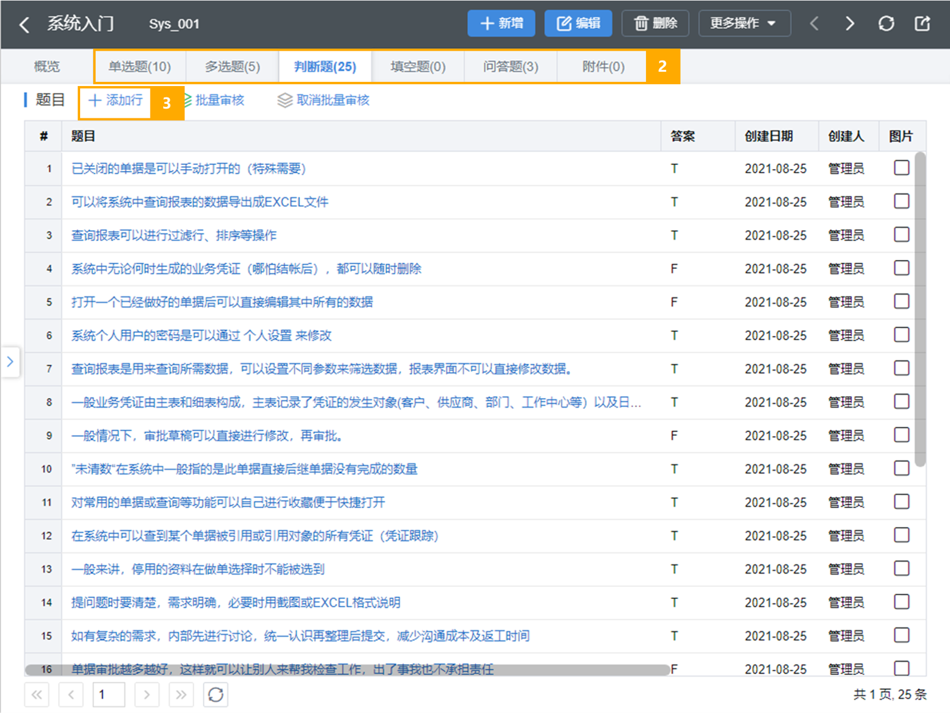Click the page number input field

pyautogui.click(x=109, y=694)
